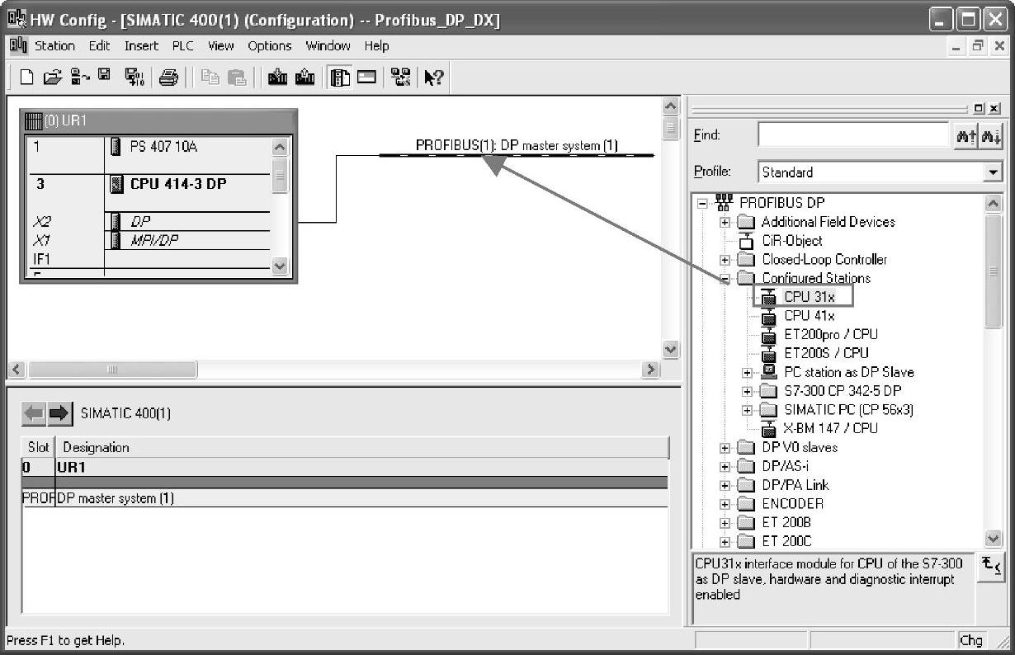1015x655 pixels.
Task: Expand the DP/AS-i folder
Action: pyautogui.click(x=725, y=466)
